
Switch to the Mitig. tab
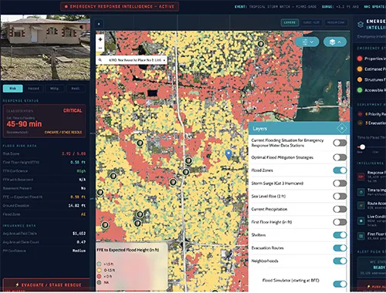54,89
